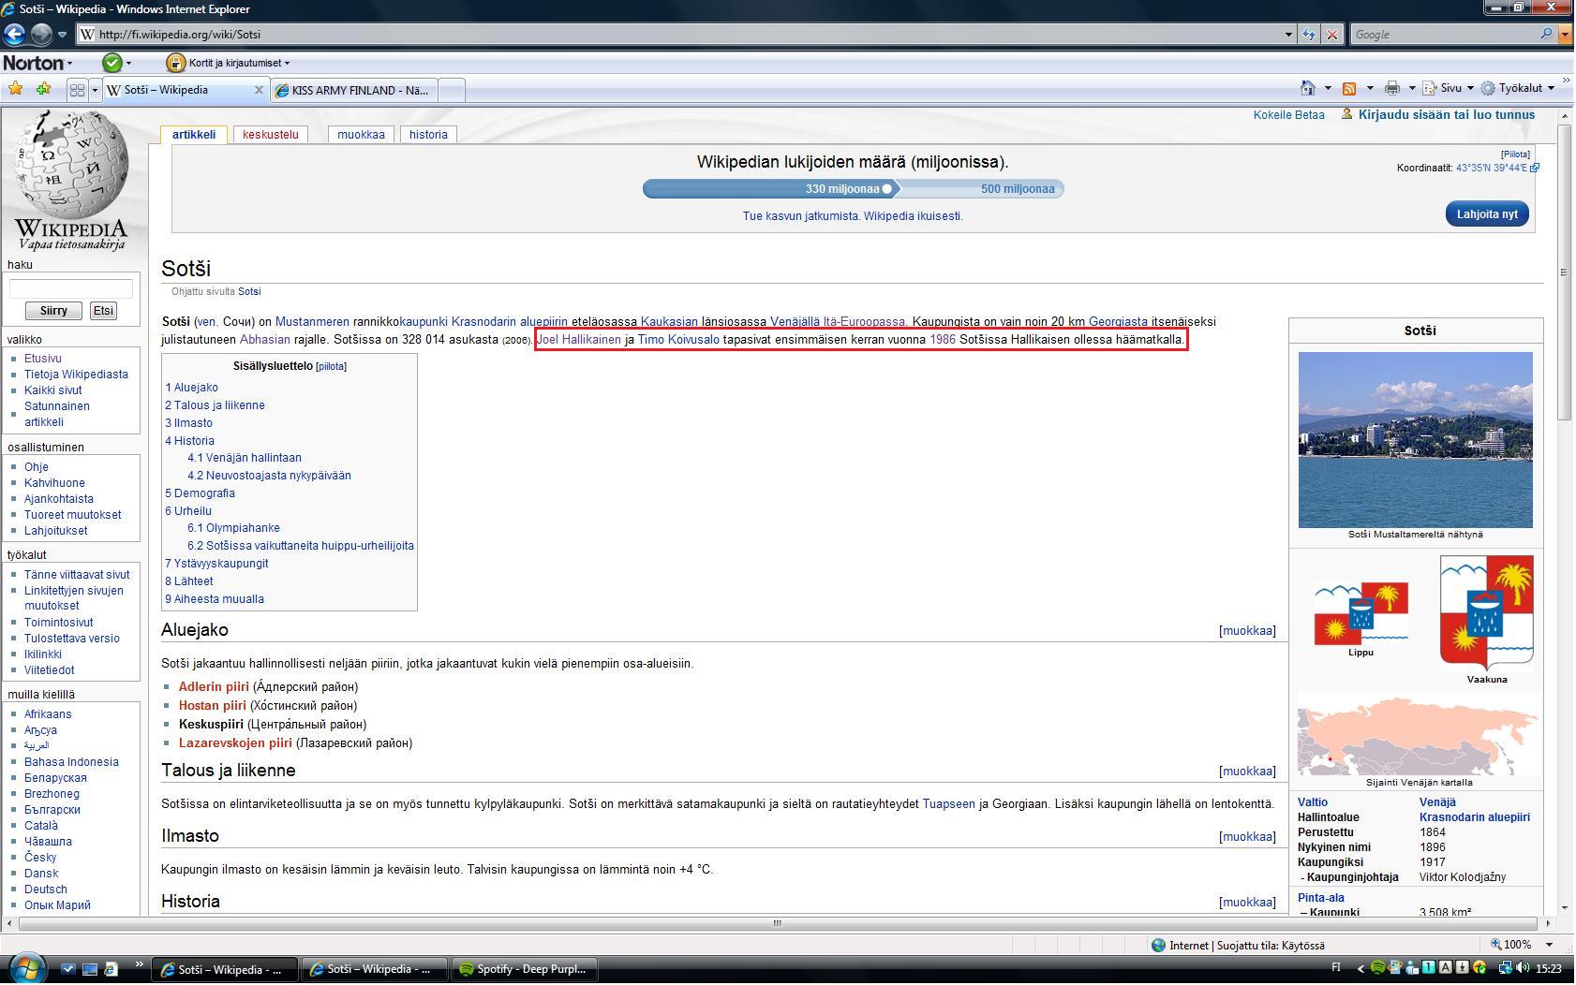
Task: Stop page loading with the red X icon
Action: (1331, 35)
